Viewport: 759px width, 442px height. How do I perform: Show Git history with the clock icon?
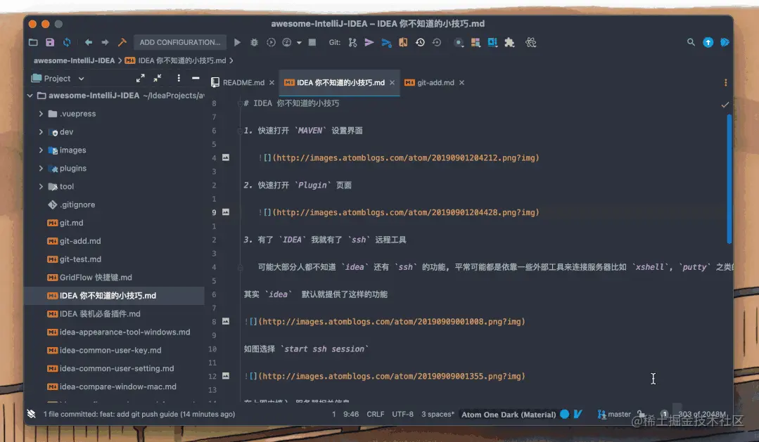420,43
